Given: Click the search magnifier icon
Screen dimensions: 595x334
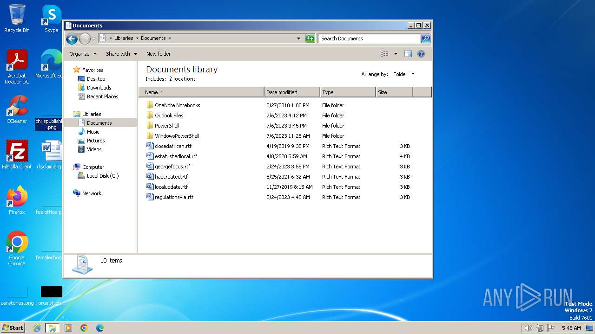Looking at the screenshot, I should (x=426, y=39).
